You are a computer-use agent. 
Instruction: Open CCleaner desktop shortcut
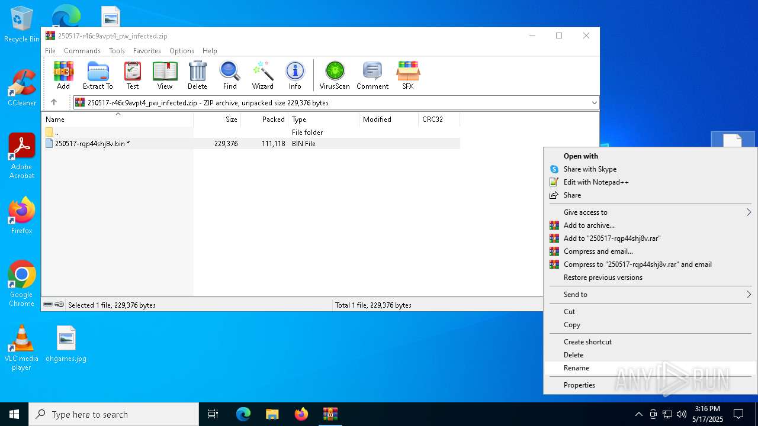[x=22, y=88]
